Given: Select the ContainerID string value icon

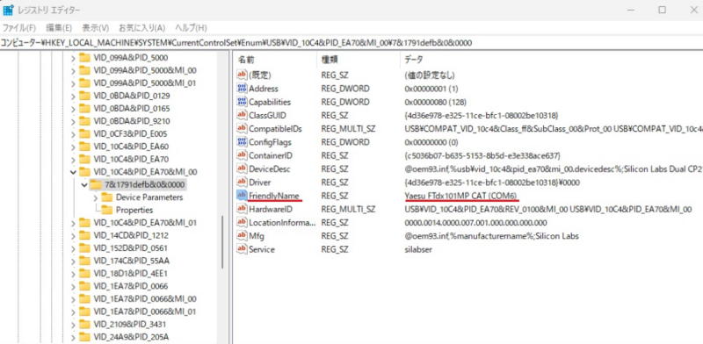Looking at the screenshot, I should (243, 155).
